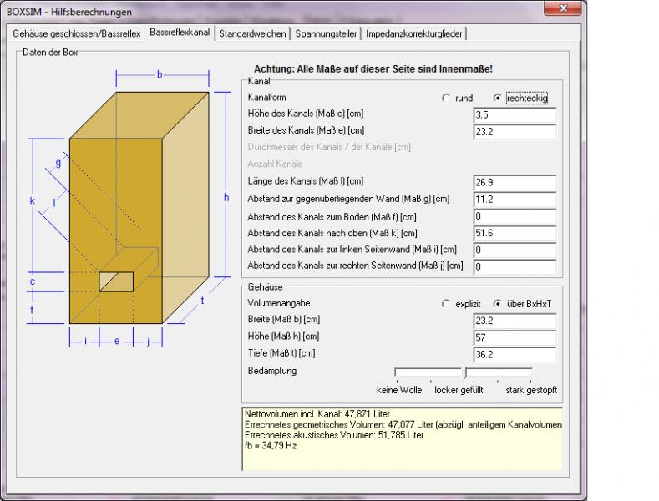Click the Gehäuse Tiefe (Maß t) field
Screen dimensions: 659x501
click(514, 354)
